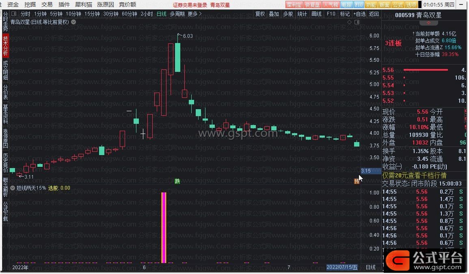The image size is (469, 274).
Task: Click the 多股 toolbar item
Action: [x=288, y=14]
